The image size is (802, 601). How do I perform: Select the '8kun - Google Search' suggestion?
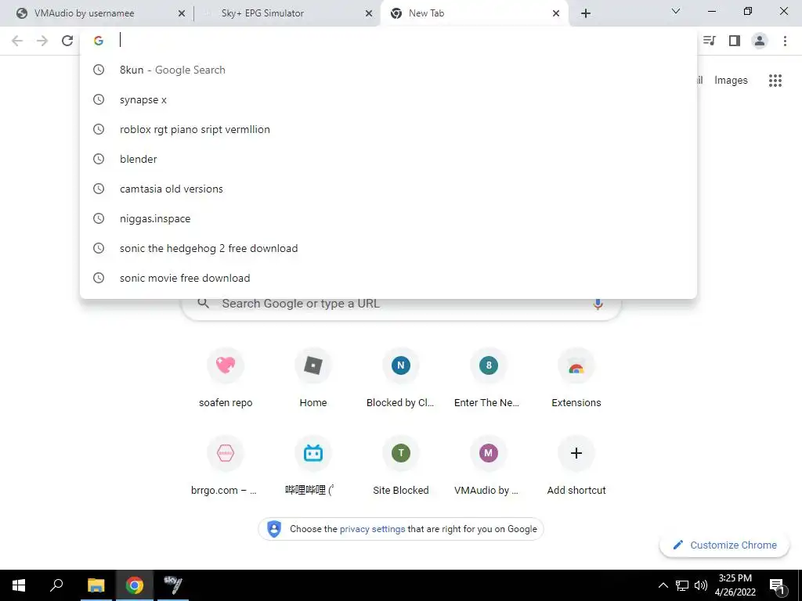click(x=388, y=70)
